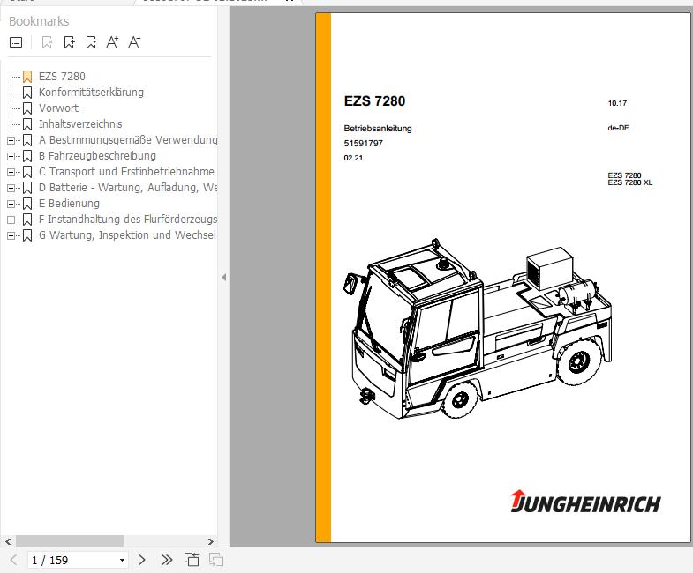Click the page number input field
The height and width of the screenshot is (573, 693).
(72, 560)
